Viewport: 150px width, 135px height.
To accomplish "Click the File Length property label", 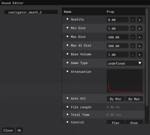I will (81, 107).
